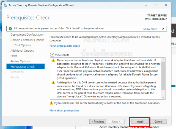The width and height of the screenshot is (176, 129).
Task: Open the More about prerequisites link
Action: (65, 111)
